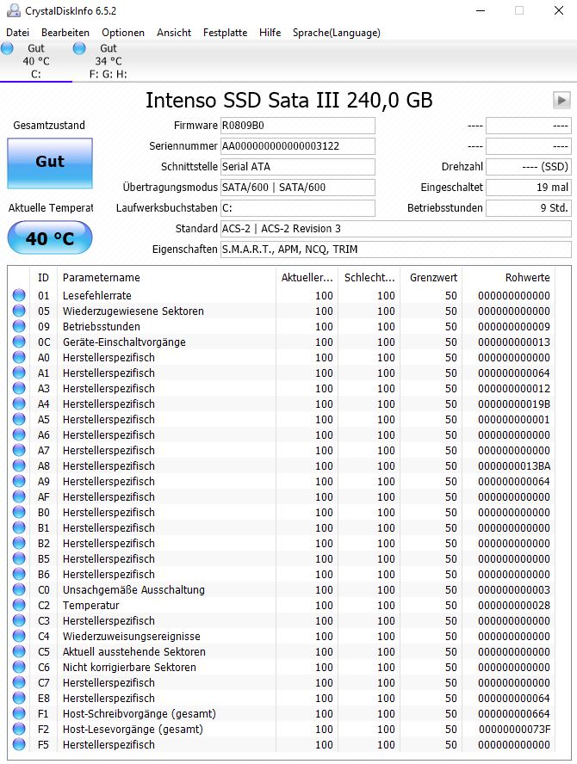The width and height of the screenshot is (577, 764).
Task: Click the status icon for Unsachgemäße Ausschaltung
Action: pos(19,589)
